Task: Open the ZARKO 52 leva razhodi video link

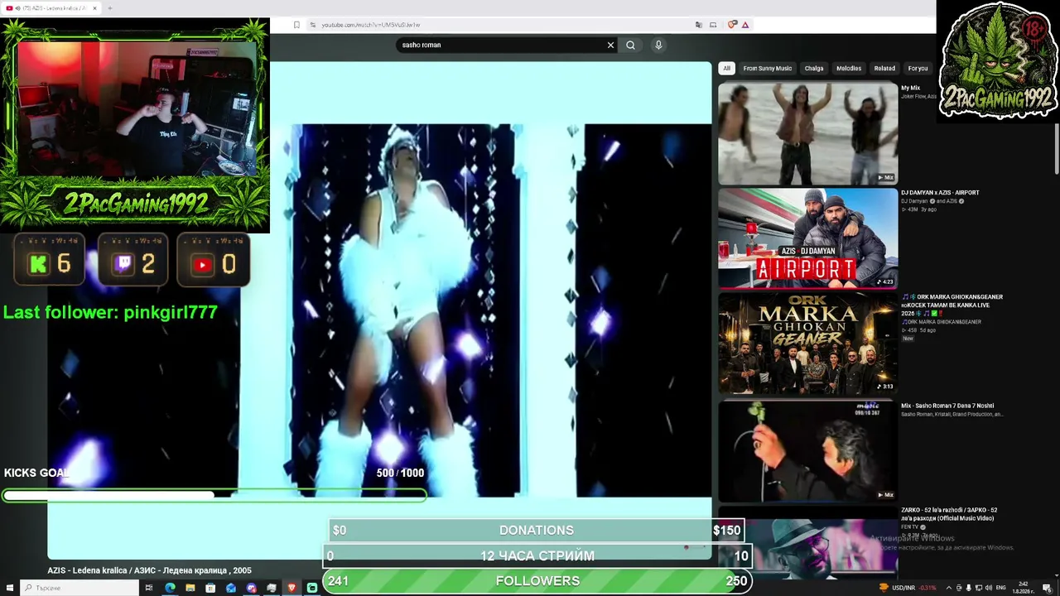Action: coord(949,514)
